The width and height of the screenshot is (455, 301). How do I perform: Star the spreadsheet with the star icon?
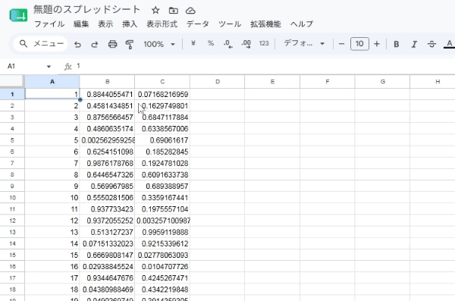tap(155, 11)
